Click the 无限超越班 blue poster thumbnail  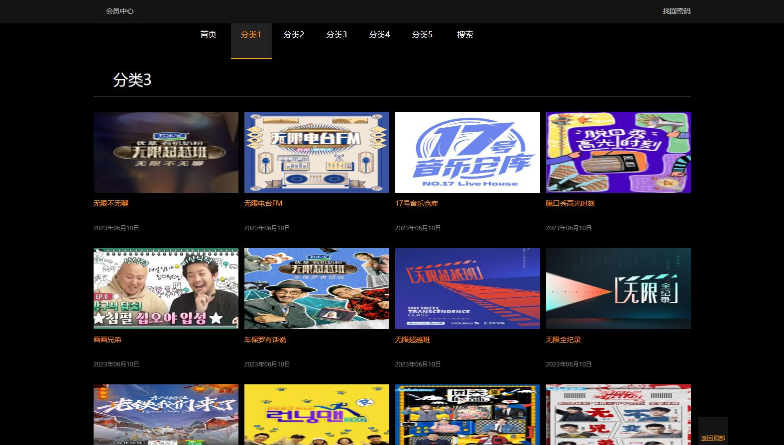coord(467,288)
